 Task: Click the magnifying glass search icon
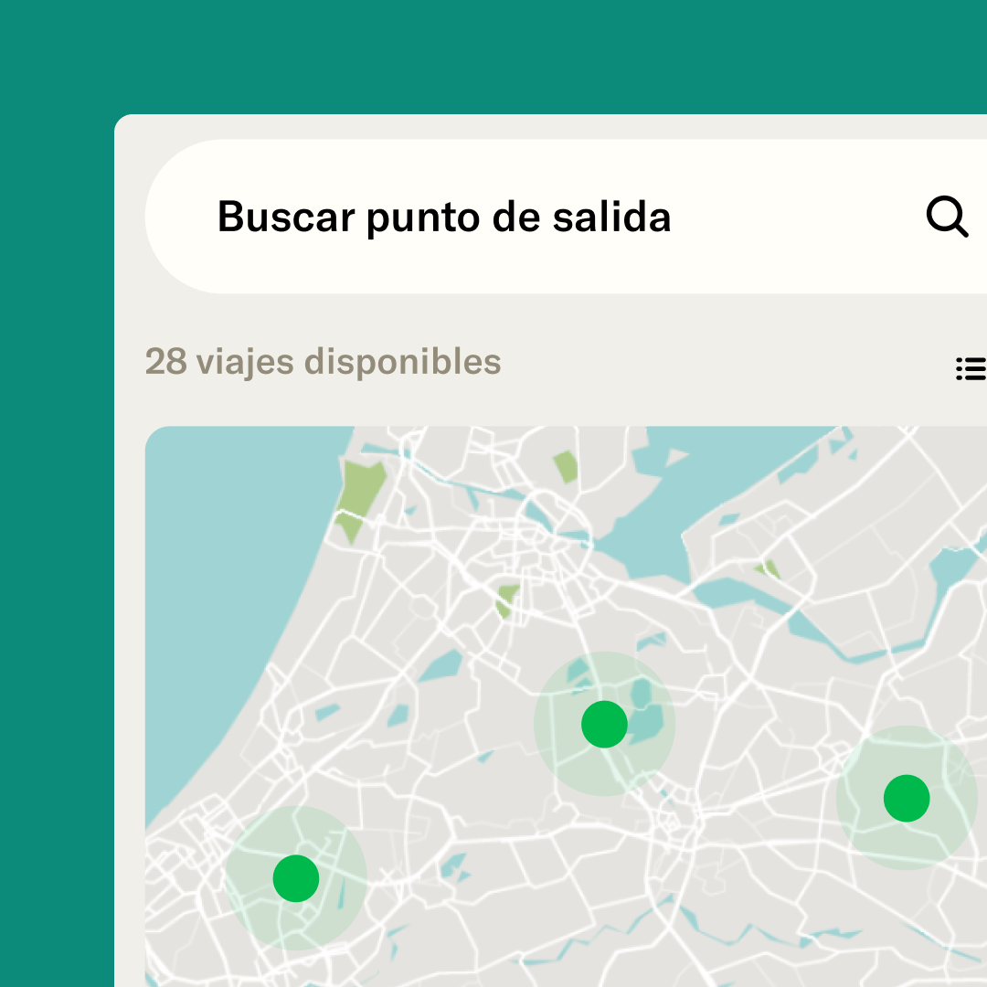pos(947,218)
